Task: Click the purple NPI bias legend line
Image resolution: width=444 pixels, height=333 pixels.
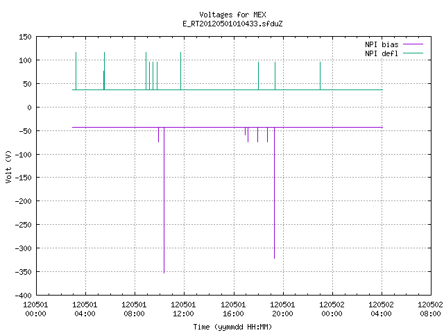Action: (413, 44)
